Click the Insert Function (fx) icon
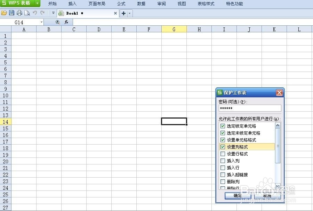The height and width of the screenshot is (211, 313). coord(66,22)
